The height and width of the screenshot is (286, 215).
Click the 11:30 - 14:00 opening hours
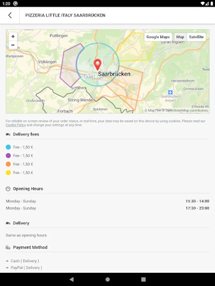[x=197, y=201]
